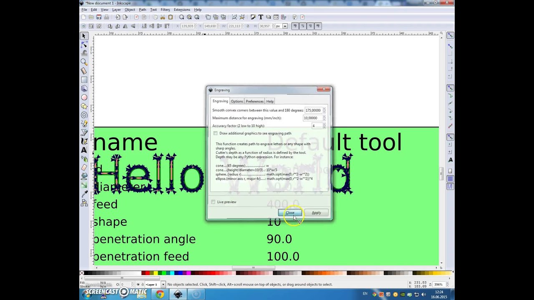Select the Gradient tool

[x=84, y=185]
